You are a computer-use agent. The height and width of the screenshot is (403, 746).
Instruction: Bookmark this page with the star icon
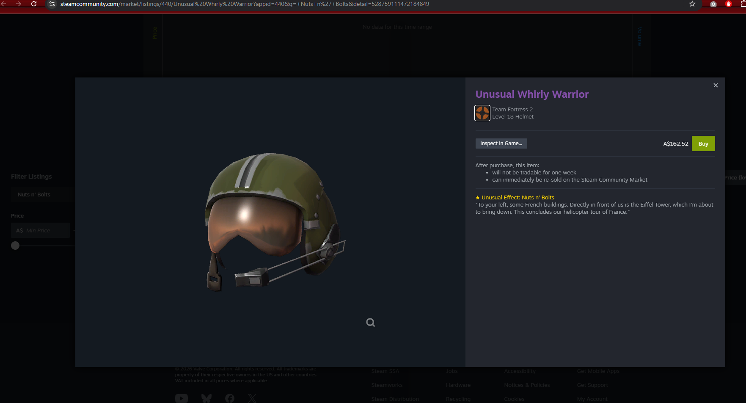tap(692, 4)
